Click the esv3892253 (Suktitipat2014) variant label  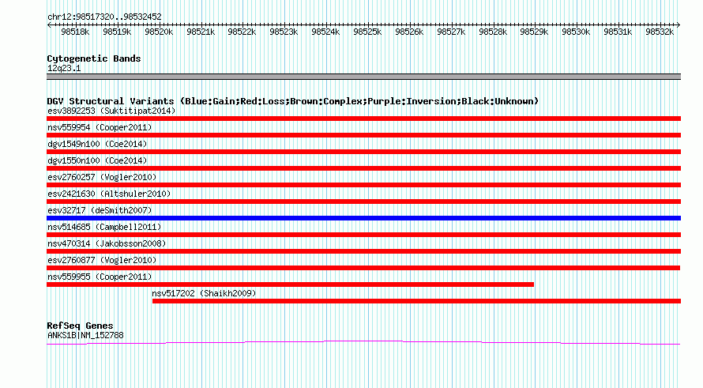(x=111, y=111)
